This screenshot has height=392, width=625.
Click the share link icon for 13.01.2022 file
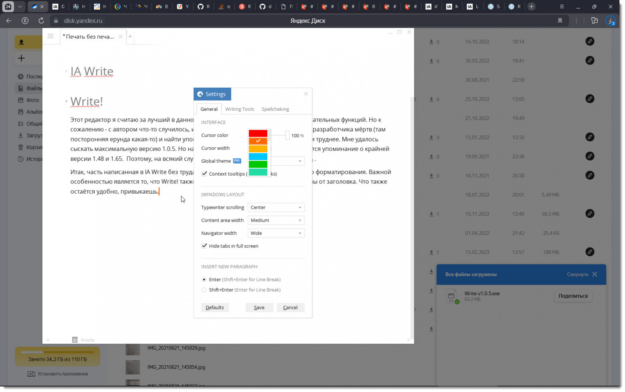(590, 137)
